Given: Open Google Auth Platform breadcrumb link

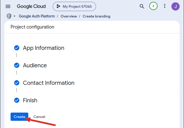Looking at the screenshot, I should tap(37, 16).
